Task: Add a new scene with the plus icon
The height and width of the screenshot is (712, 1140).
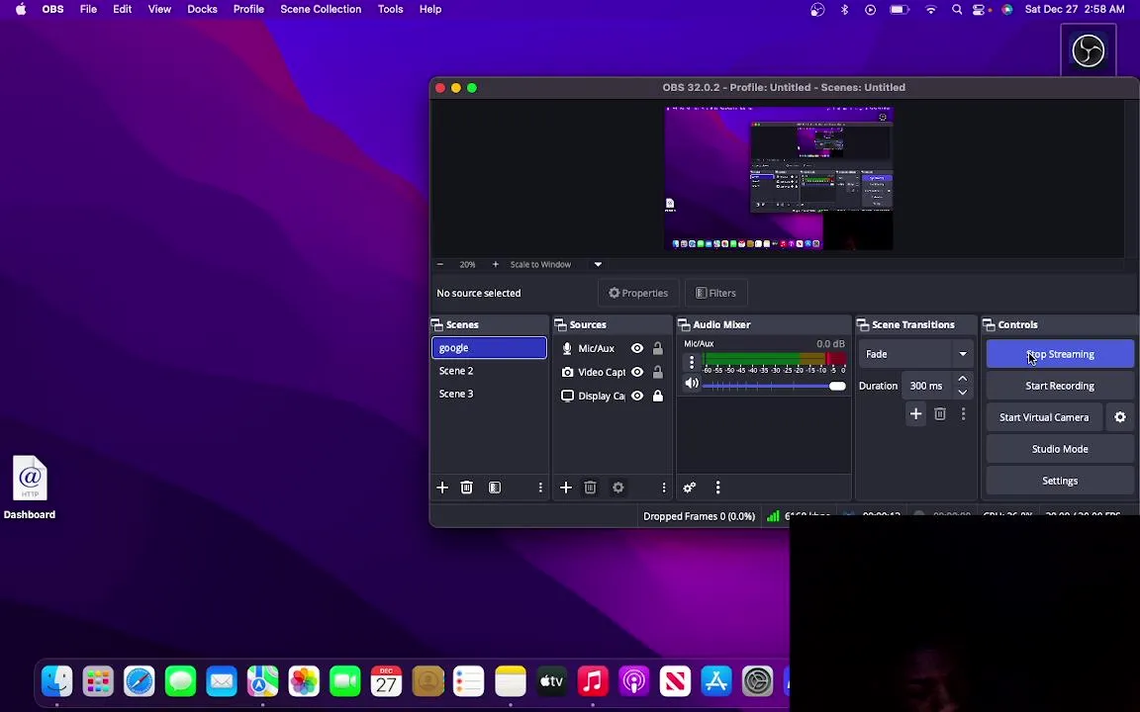Action: pos(442,488)
